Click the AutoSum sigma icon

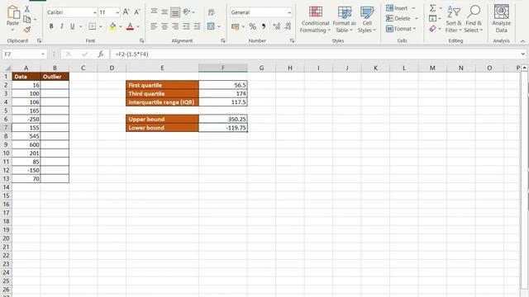[x=433, y=8]
